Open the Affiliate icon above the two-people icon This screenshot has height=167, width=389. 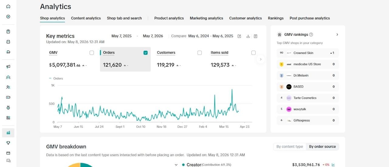pos(8,77)
